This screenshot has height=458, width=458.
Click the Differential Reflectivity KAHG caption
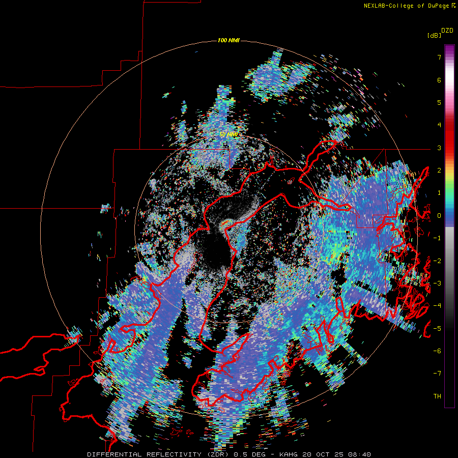click(229, 454)
